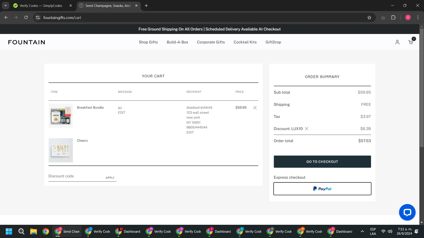Apply the discount code

click(110, 178)
